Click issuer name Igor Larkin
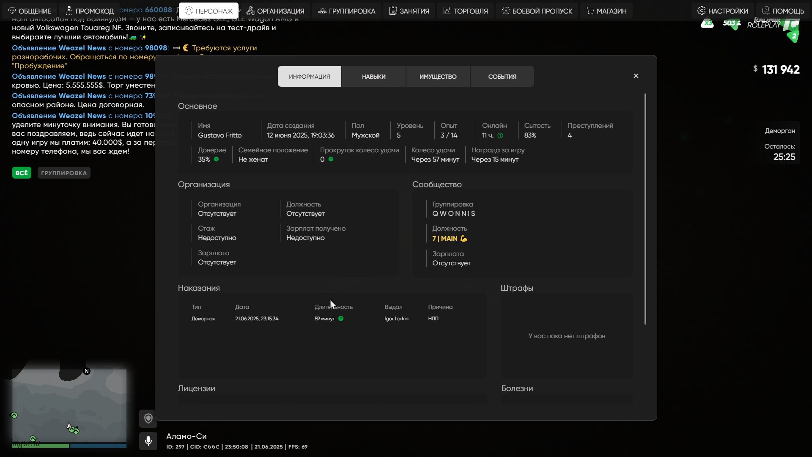This screenshot has height=457, width=812. (396, 319)
